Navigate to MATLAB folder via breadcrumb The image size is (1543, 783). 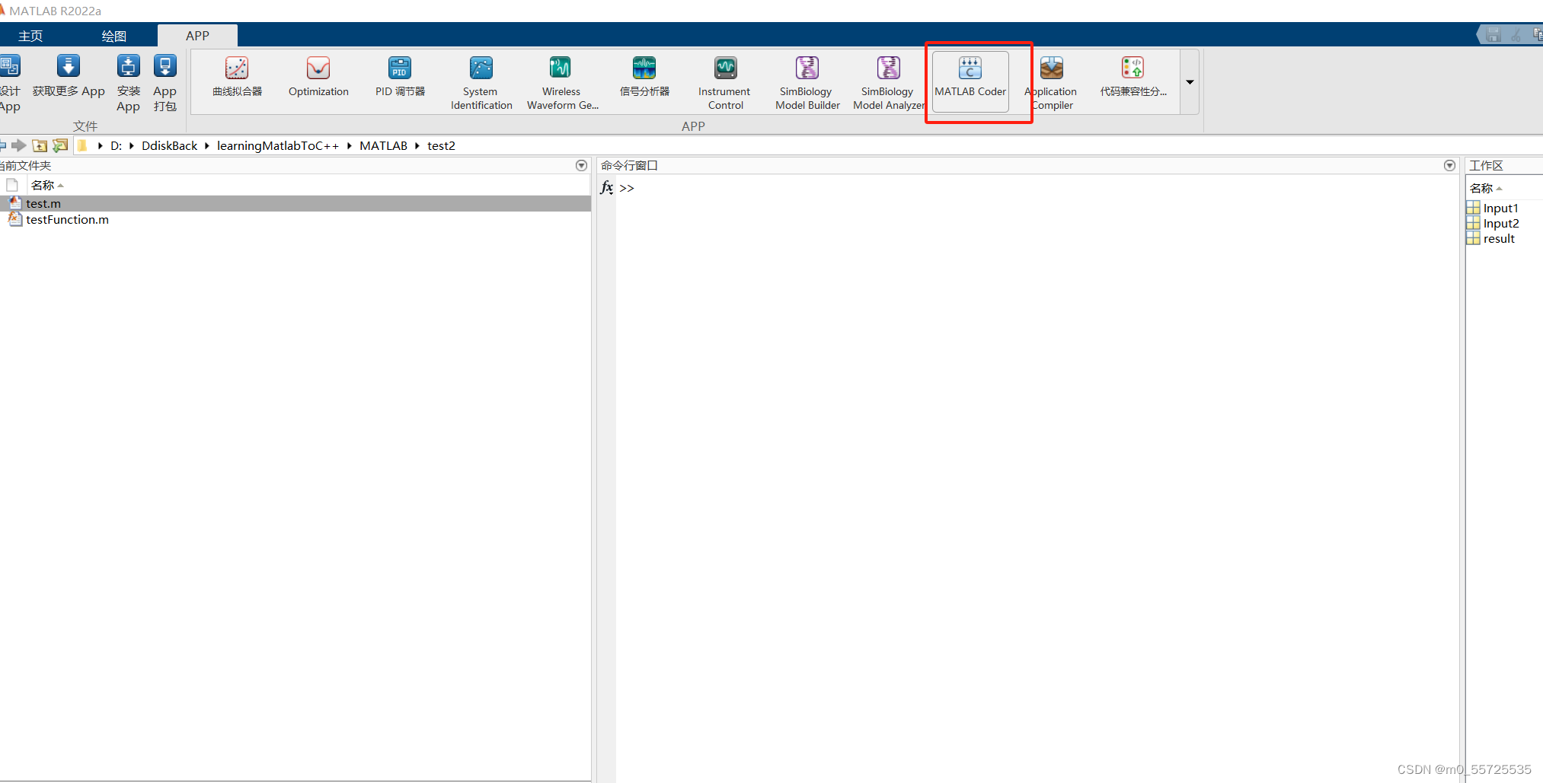(x=384, y=145)
